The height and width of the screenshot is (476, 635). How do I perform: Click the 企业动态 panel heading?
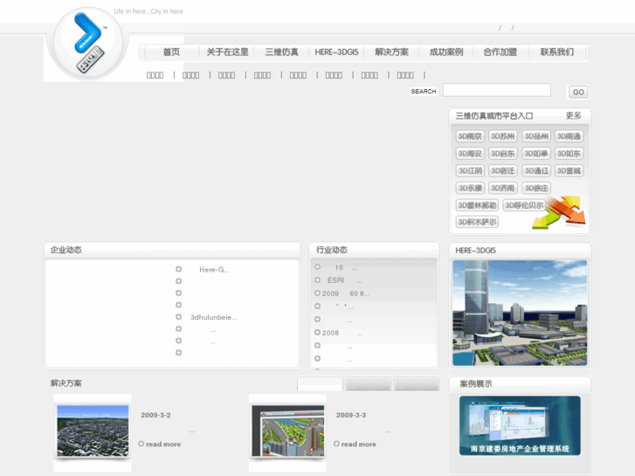pyautogui.click(x=66, y=250)
